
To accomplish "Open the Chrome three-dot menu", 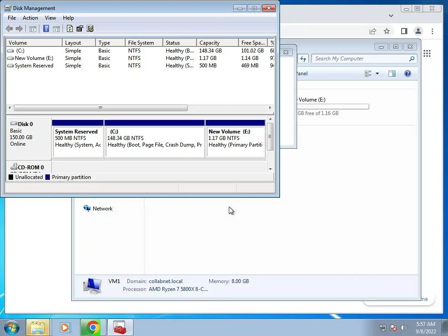I will tap(432, 31).
